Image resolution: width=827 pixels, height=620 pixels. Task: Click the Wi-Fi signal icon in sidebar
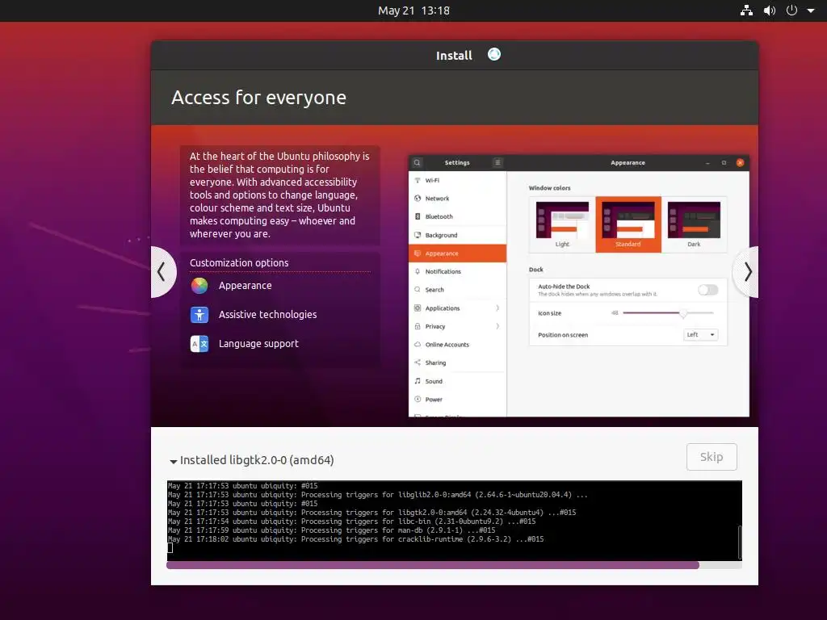click(x=418, y=180)
